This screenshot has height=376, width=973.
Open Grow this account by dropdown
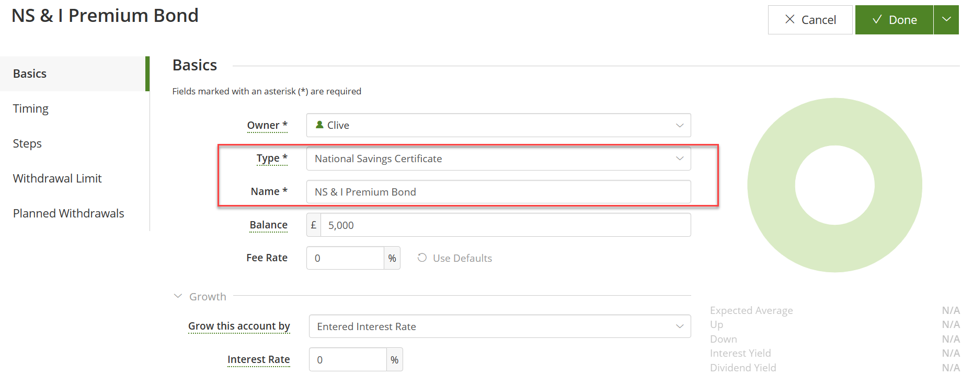(500, 326)
